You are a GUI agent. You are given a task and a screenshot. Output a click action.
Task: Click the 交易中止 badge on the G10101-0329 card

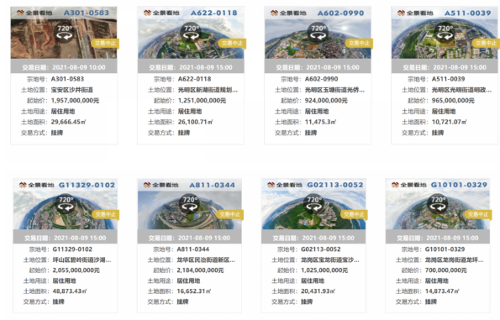pyautogui.click(x=478, y=214)
